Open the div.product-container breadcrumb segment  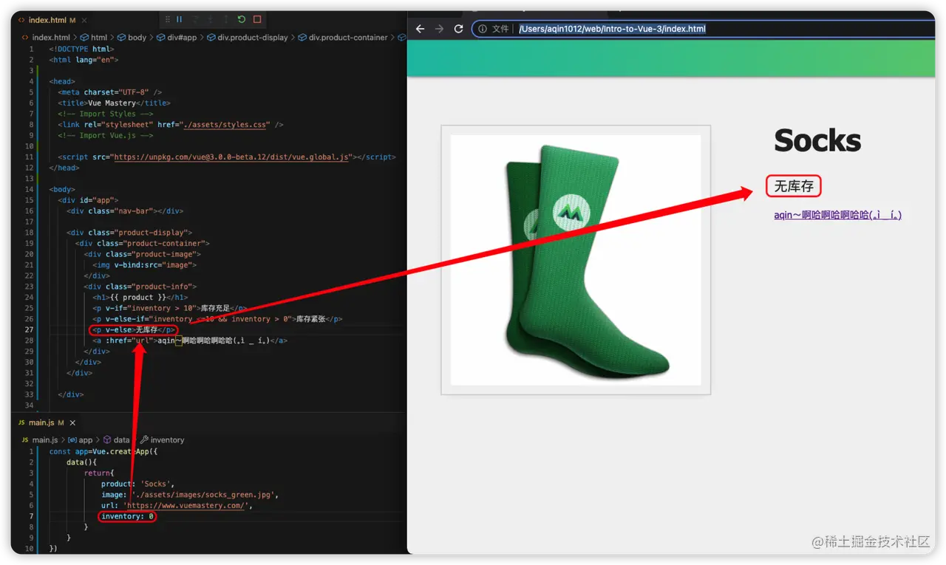[x=342, y=37]
